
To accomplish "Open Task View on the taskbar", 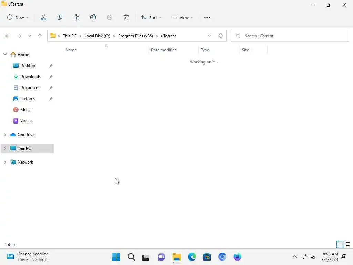I will click(146, 257).
